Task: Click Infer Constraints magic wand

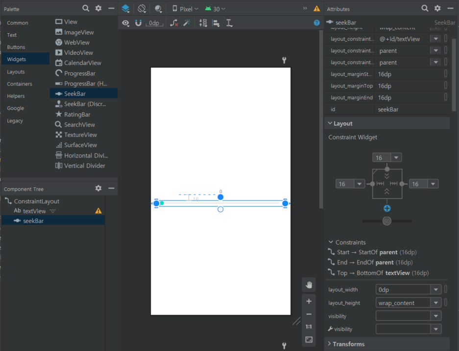Action: [x=187, y=23]
